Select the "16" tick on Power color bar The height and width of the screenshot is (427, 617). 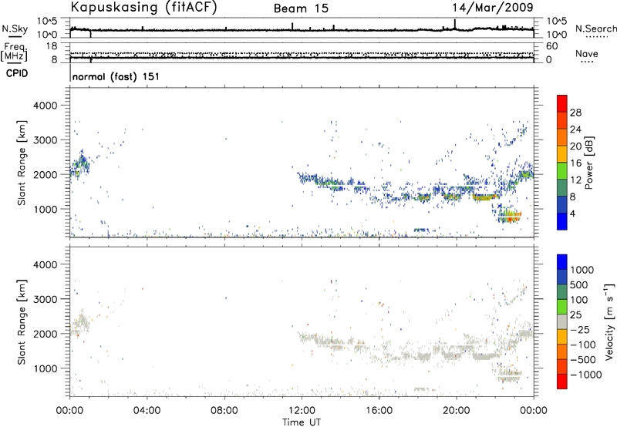point(575,163)
